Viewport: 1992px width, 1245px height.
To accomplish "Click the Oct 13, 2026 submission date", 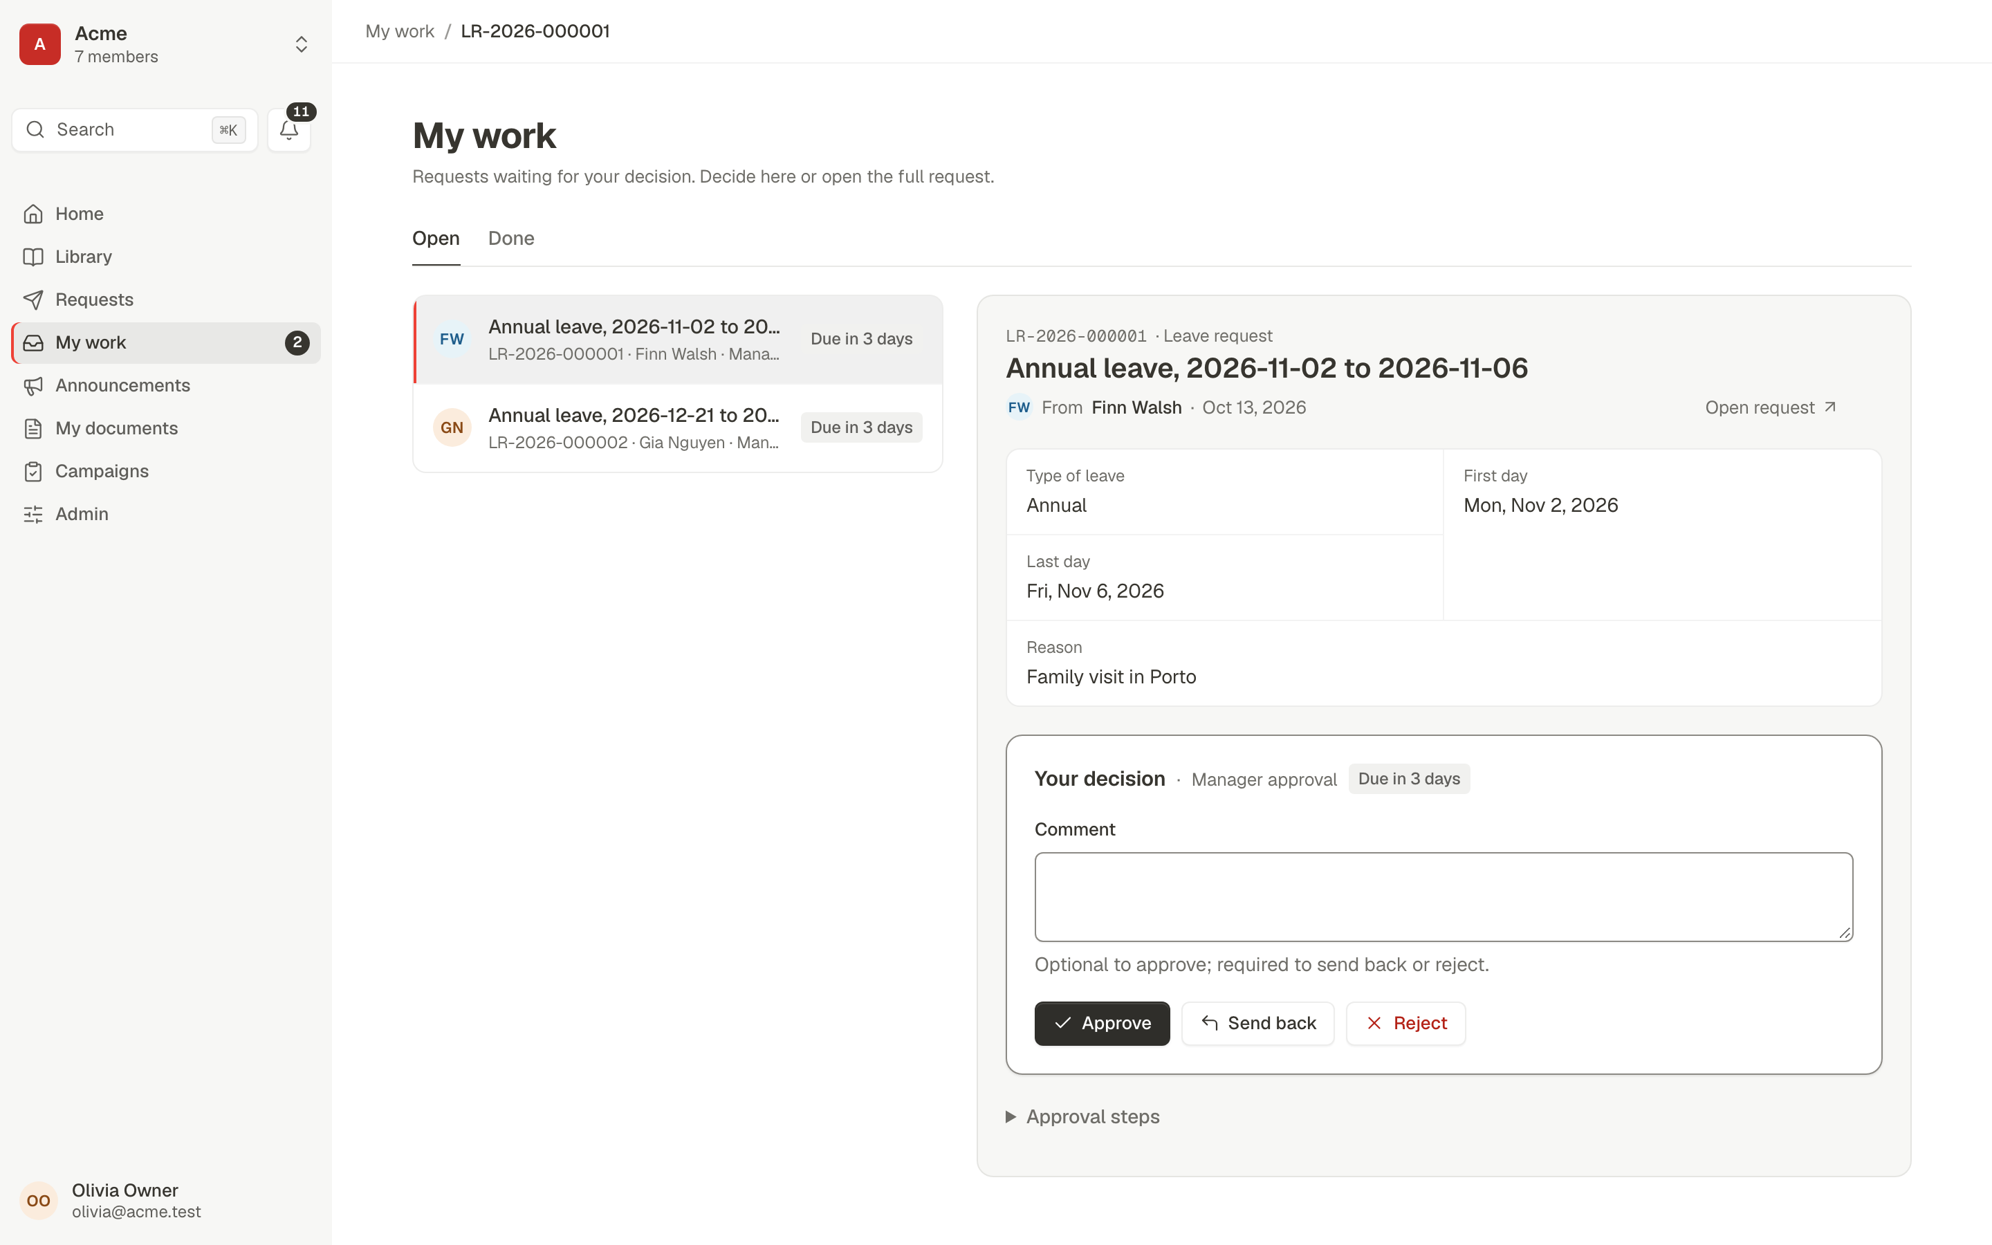I will click(1253, 407).
